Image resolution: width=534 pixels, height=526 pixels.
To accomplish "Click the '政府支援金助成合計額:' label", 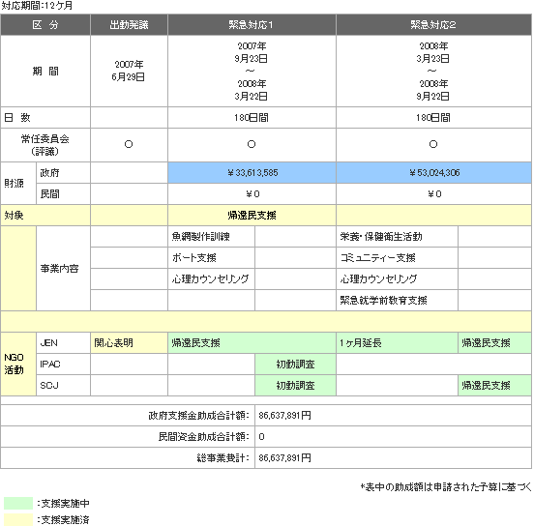I will coord(199,416).
